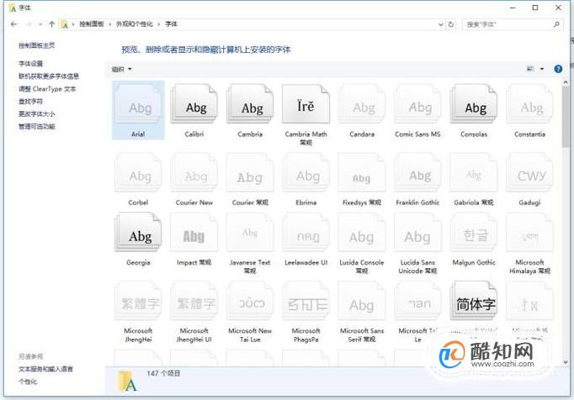Click the vertical scrollbar thumb
The image size is (574, 400).
[566, 117]
